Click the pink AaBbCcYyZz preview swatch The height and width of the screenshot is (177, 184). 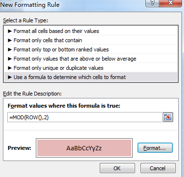[84, 148]
